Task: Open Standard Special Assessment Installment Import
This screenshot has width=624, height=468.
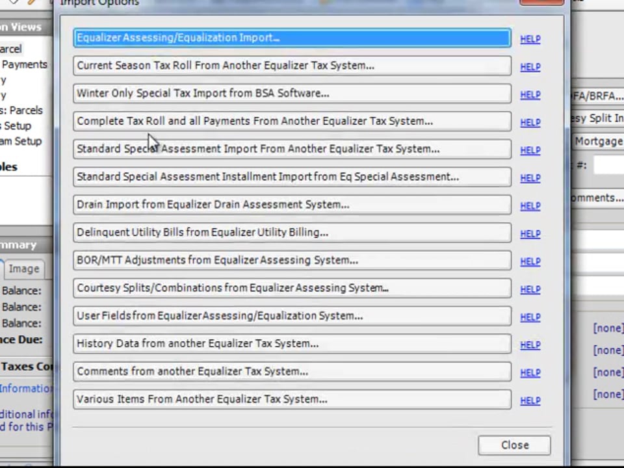Action: pos(292,177)
